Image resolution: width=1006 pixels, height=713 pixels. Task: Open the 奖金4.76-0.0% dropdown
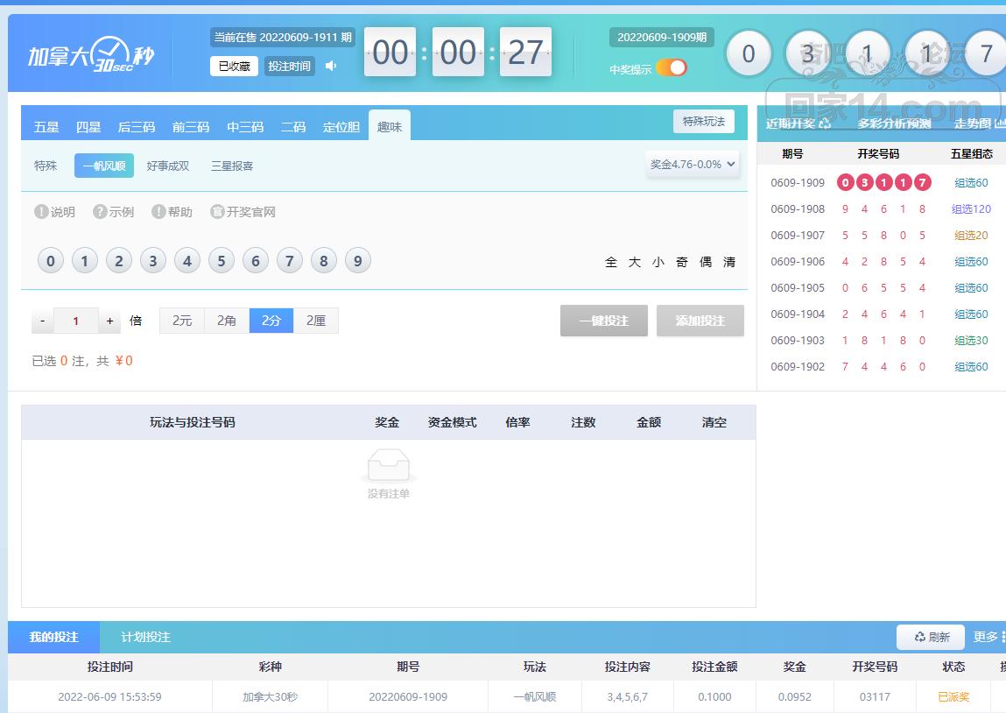tap(693, 164)
